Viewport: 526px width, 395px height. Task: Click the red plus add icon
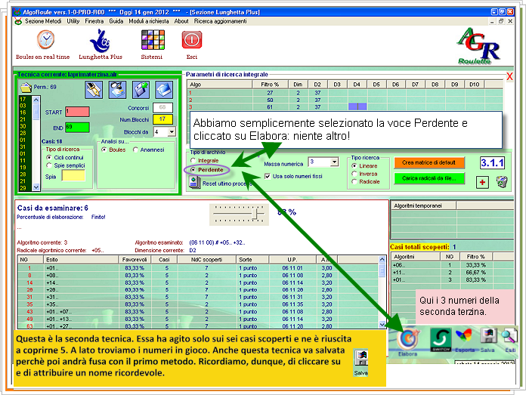click(x=482, y=183)
